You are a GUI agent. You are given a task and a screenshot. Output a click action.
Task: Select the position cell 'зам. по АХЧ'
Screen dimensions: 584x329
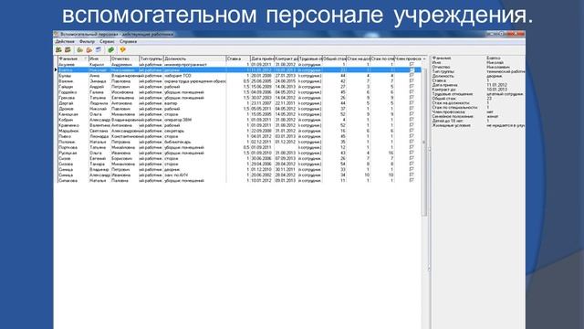[x=194, y=175]
